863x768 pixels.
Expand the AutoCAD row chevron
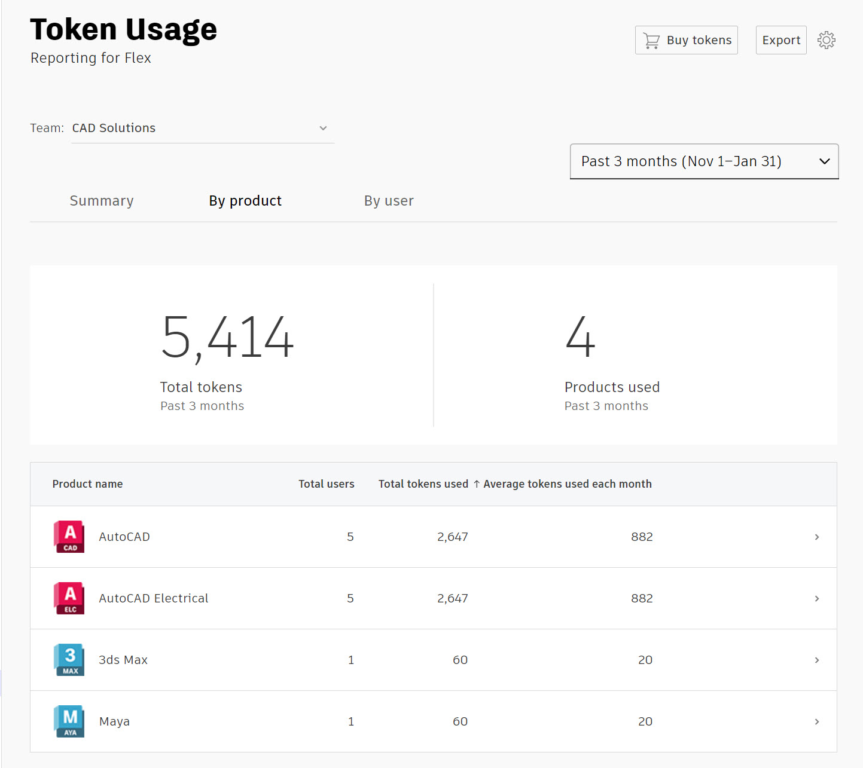817,537
